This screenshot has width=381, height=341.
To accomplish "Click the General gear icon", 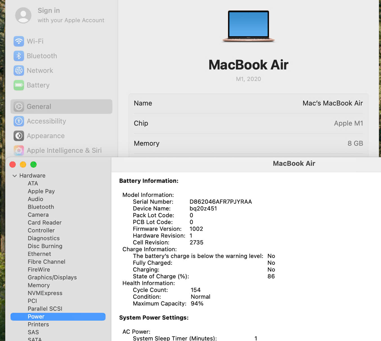I will [x=19, y=107].
